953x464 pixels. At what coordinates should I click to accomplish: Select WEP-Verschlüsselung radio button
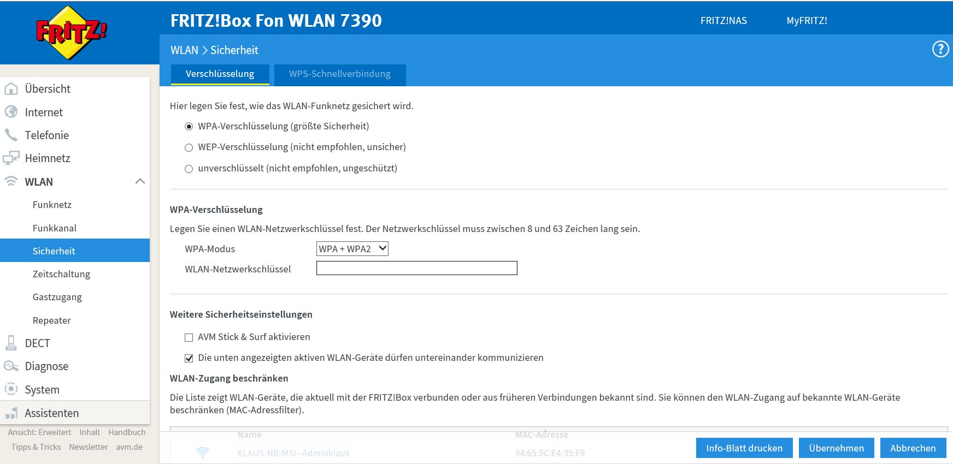click(189, 147)
